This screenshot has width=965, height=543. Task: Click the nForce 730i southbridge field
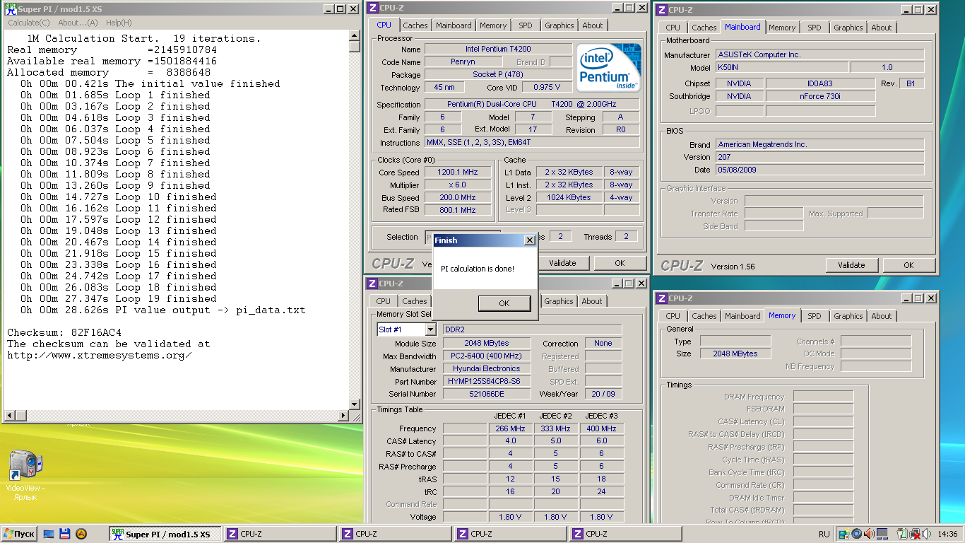[x=820, y=96]
